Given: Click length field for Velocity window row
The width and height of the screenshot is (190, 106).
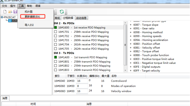Looking at the screenshot, I should [82, 91].
